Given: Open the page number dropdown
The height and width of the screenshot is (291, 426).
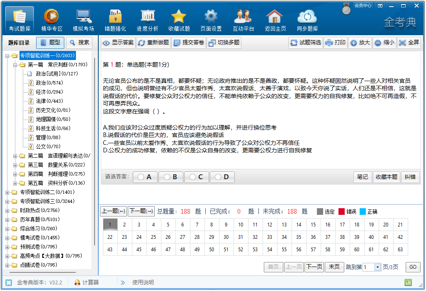Looking at the screenshot, I should (377, 267).
